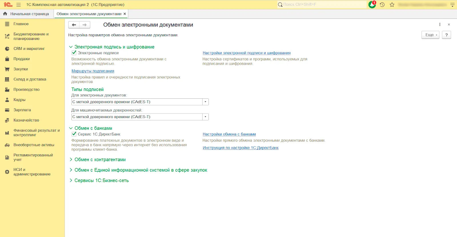Click the notifications bell icon
The height and width of the screenshot is (237, 457).
click(x=372, y=5)
